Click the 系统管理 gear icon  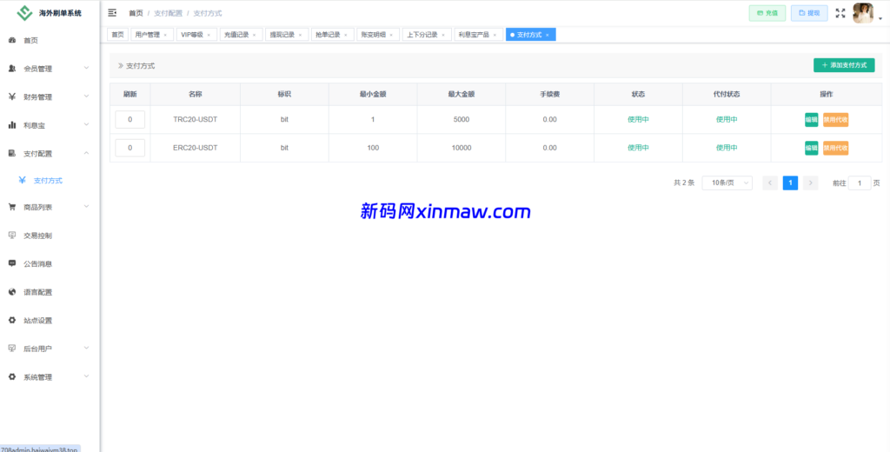12,376
